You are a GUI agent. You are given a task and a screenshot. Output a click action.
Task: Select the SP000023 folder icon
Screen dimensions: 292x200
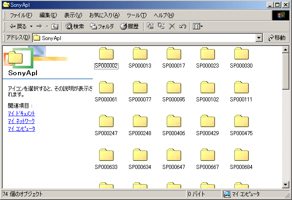tap(208, 54)
